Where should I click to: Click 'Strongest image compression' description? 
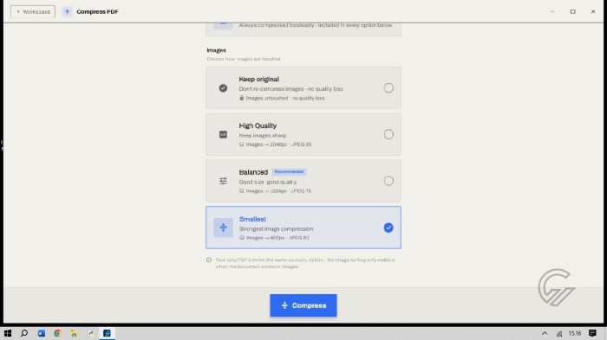click(x=276, y=228)
